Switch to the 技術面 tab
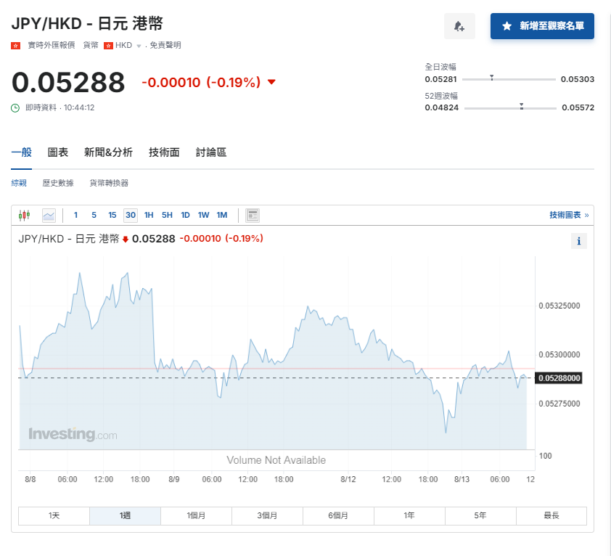The height and width of the screenshot is (556, 611). (163, 152)
